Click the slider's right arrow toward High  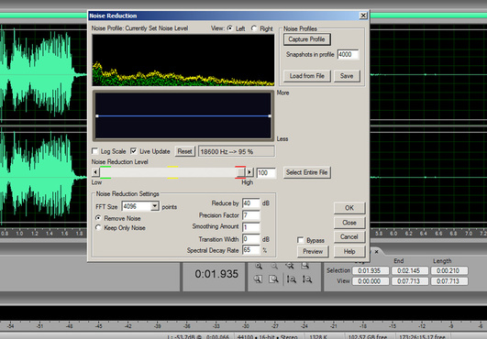(x=249, y=172)
